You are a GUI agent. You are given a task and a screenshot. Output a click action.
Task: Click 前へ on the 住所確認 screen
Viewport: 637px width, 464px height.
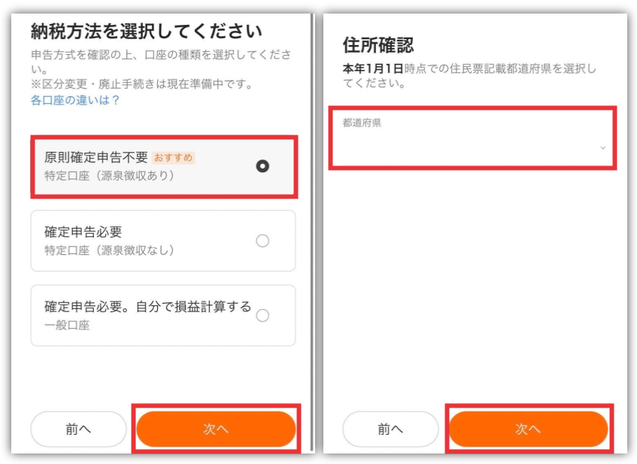tap(390, 429)
